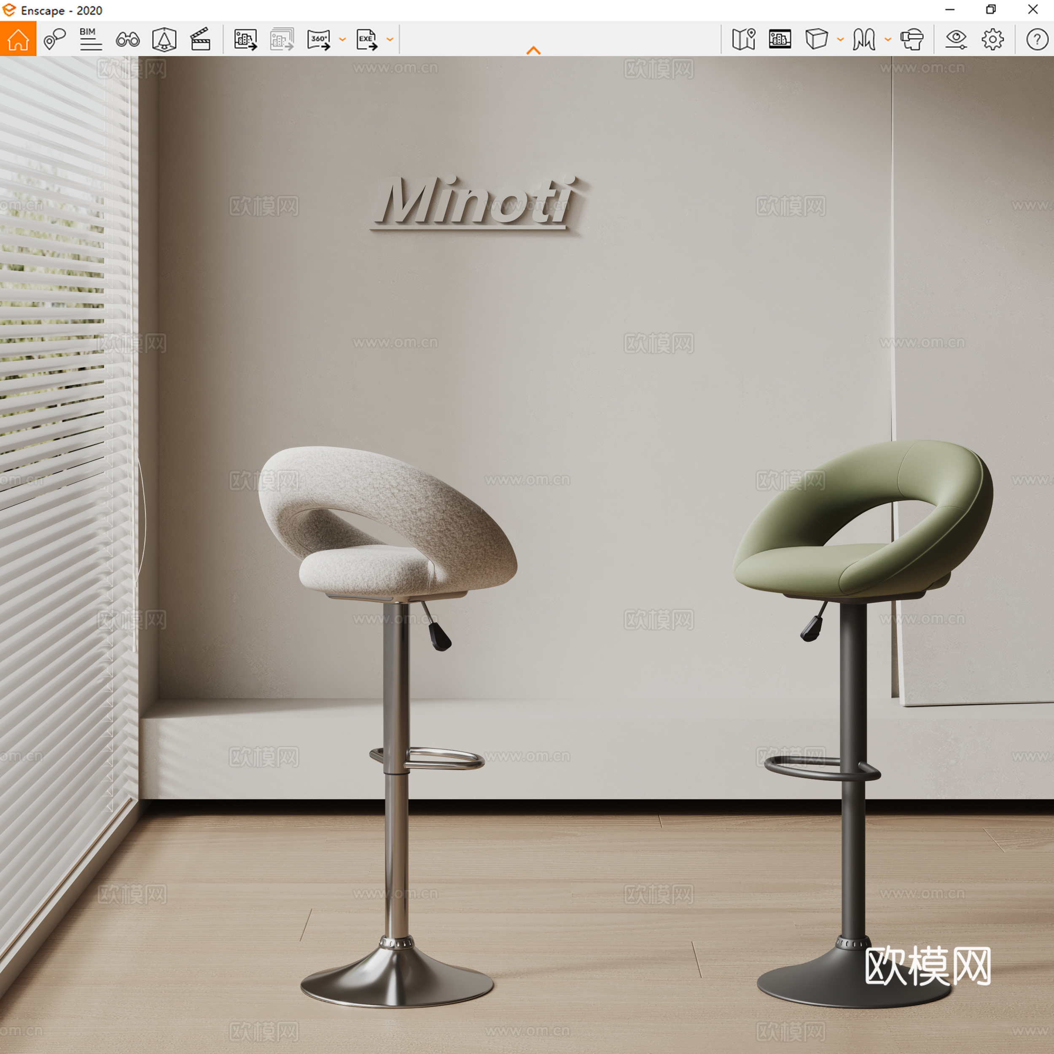The image size is (1054, 1054).
Task: Open Enscape general settings gear
Action: [994, 39]
